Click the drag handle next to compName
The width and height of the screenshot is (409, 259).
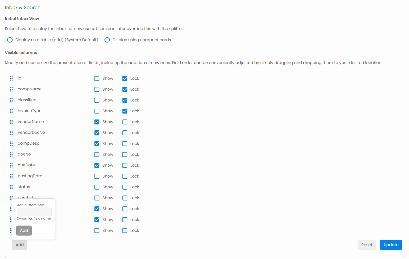(x=11, y=89)
